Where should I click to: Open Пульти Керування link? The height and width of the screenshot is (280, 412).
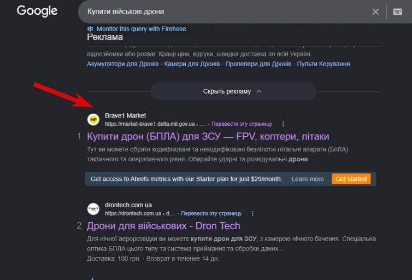323,64
